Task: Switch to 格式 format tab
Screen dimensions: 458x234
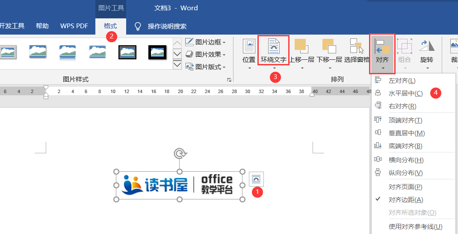Action: click(110, 26)
